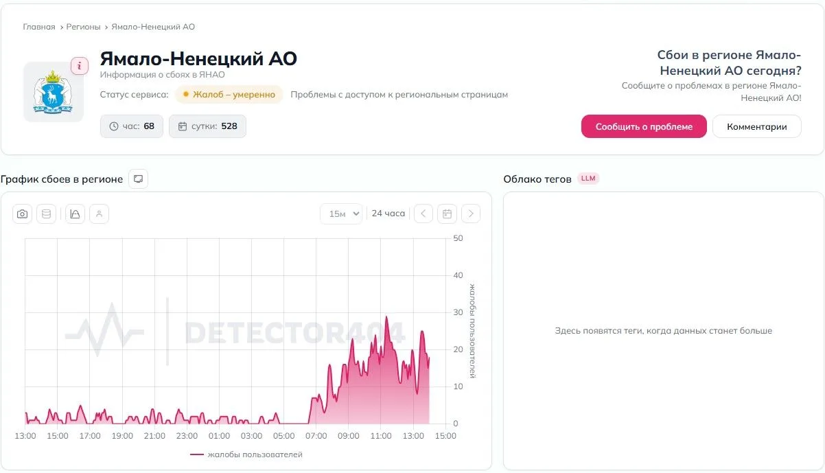Click the chart screenshot camera icon
Viewport: 825px width, 473px height.
click(x=23, y=214)
